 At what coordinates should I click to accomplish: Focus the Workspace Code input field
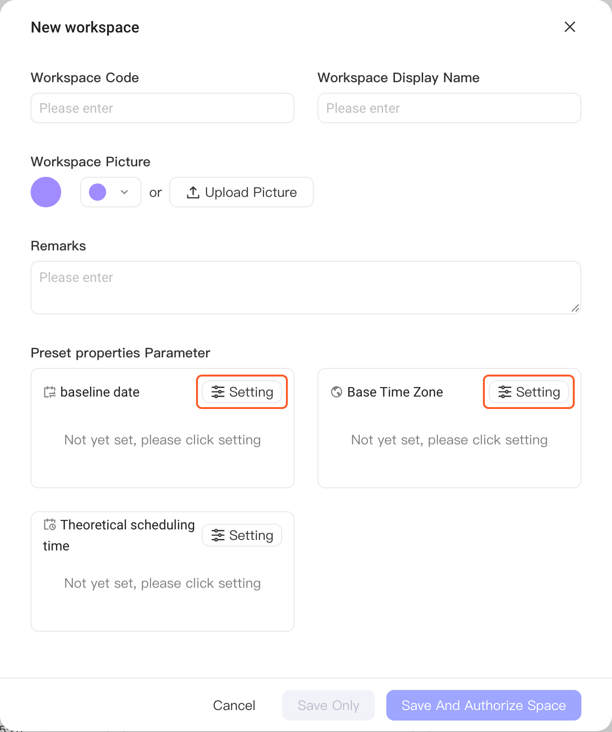[x=163, y=108]
